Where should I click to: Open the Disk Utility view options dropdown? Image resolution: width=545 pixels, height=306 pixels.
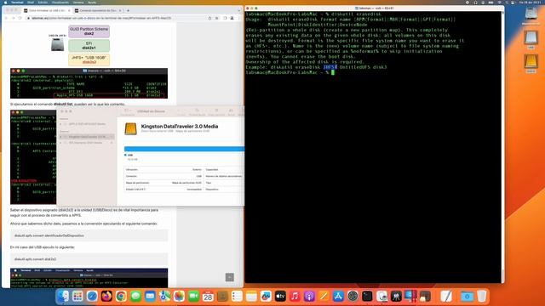[x=127, y=111]
